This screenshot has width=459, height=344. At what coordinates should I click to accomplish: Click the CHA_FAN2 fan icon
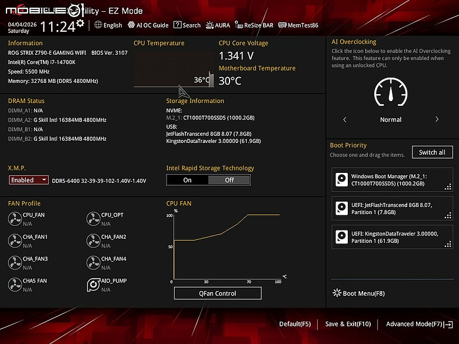click(x=93, y=241)
